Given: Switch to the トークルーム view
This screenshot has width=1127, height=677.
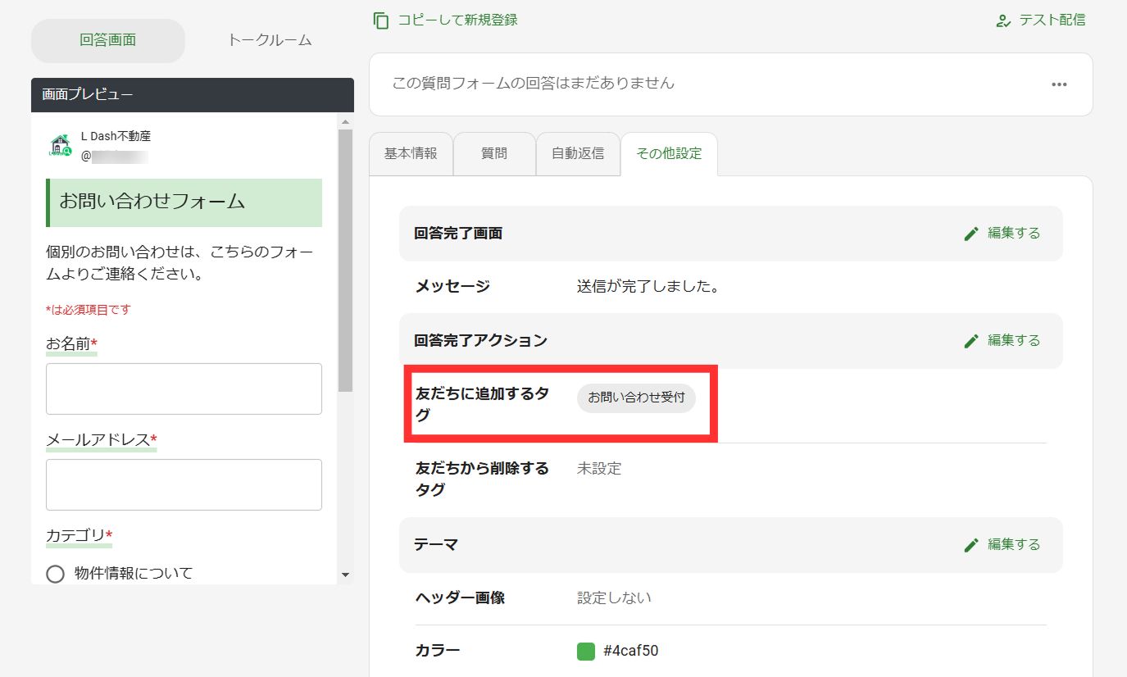Looking at the screenshot, I should 270,40.
